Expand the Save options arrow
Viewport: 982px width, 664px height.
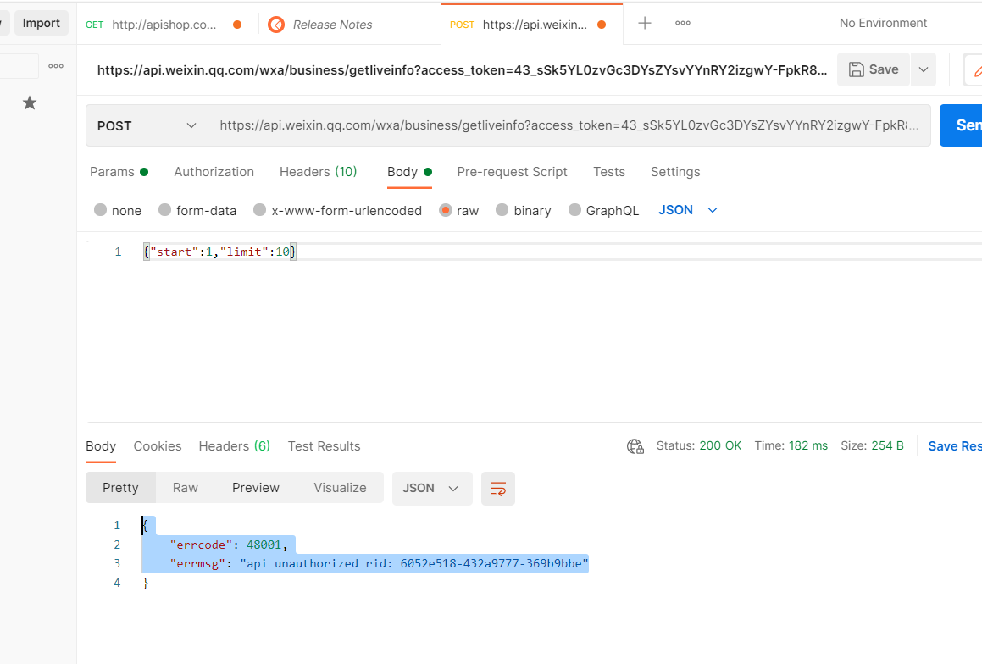[924, 69]
